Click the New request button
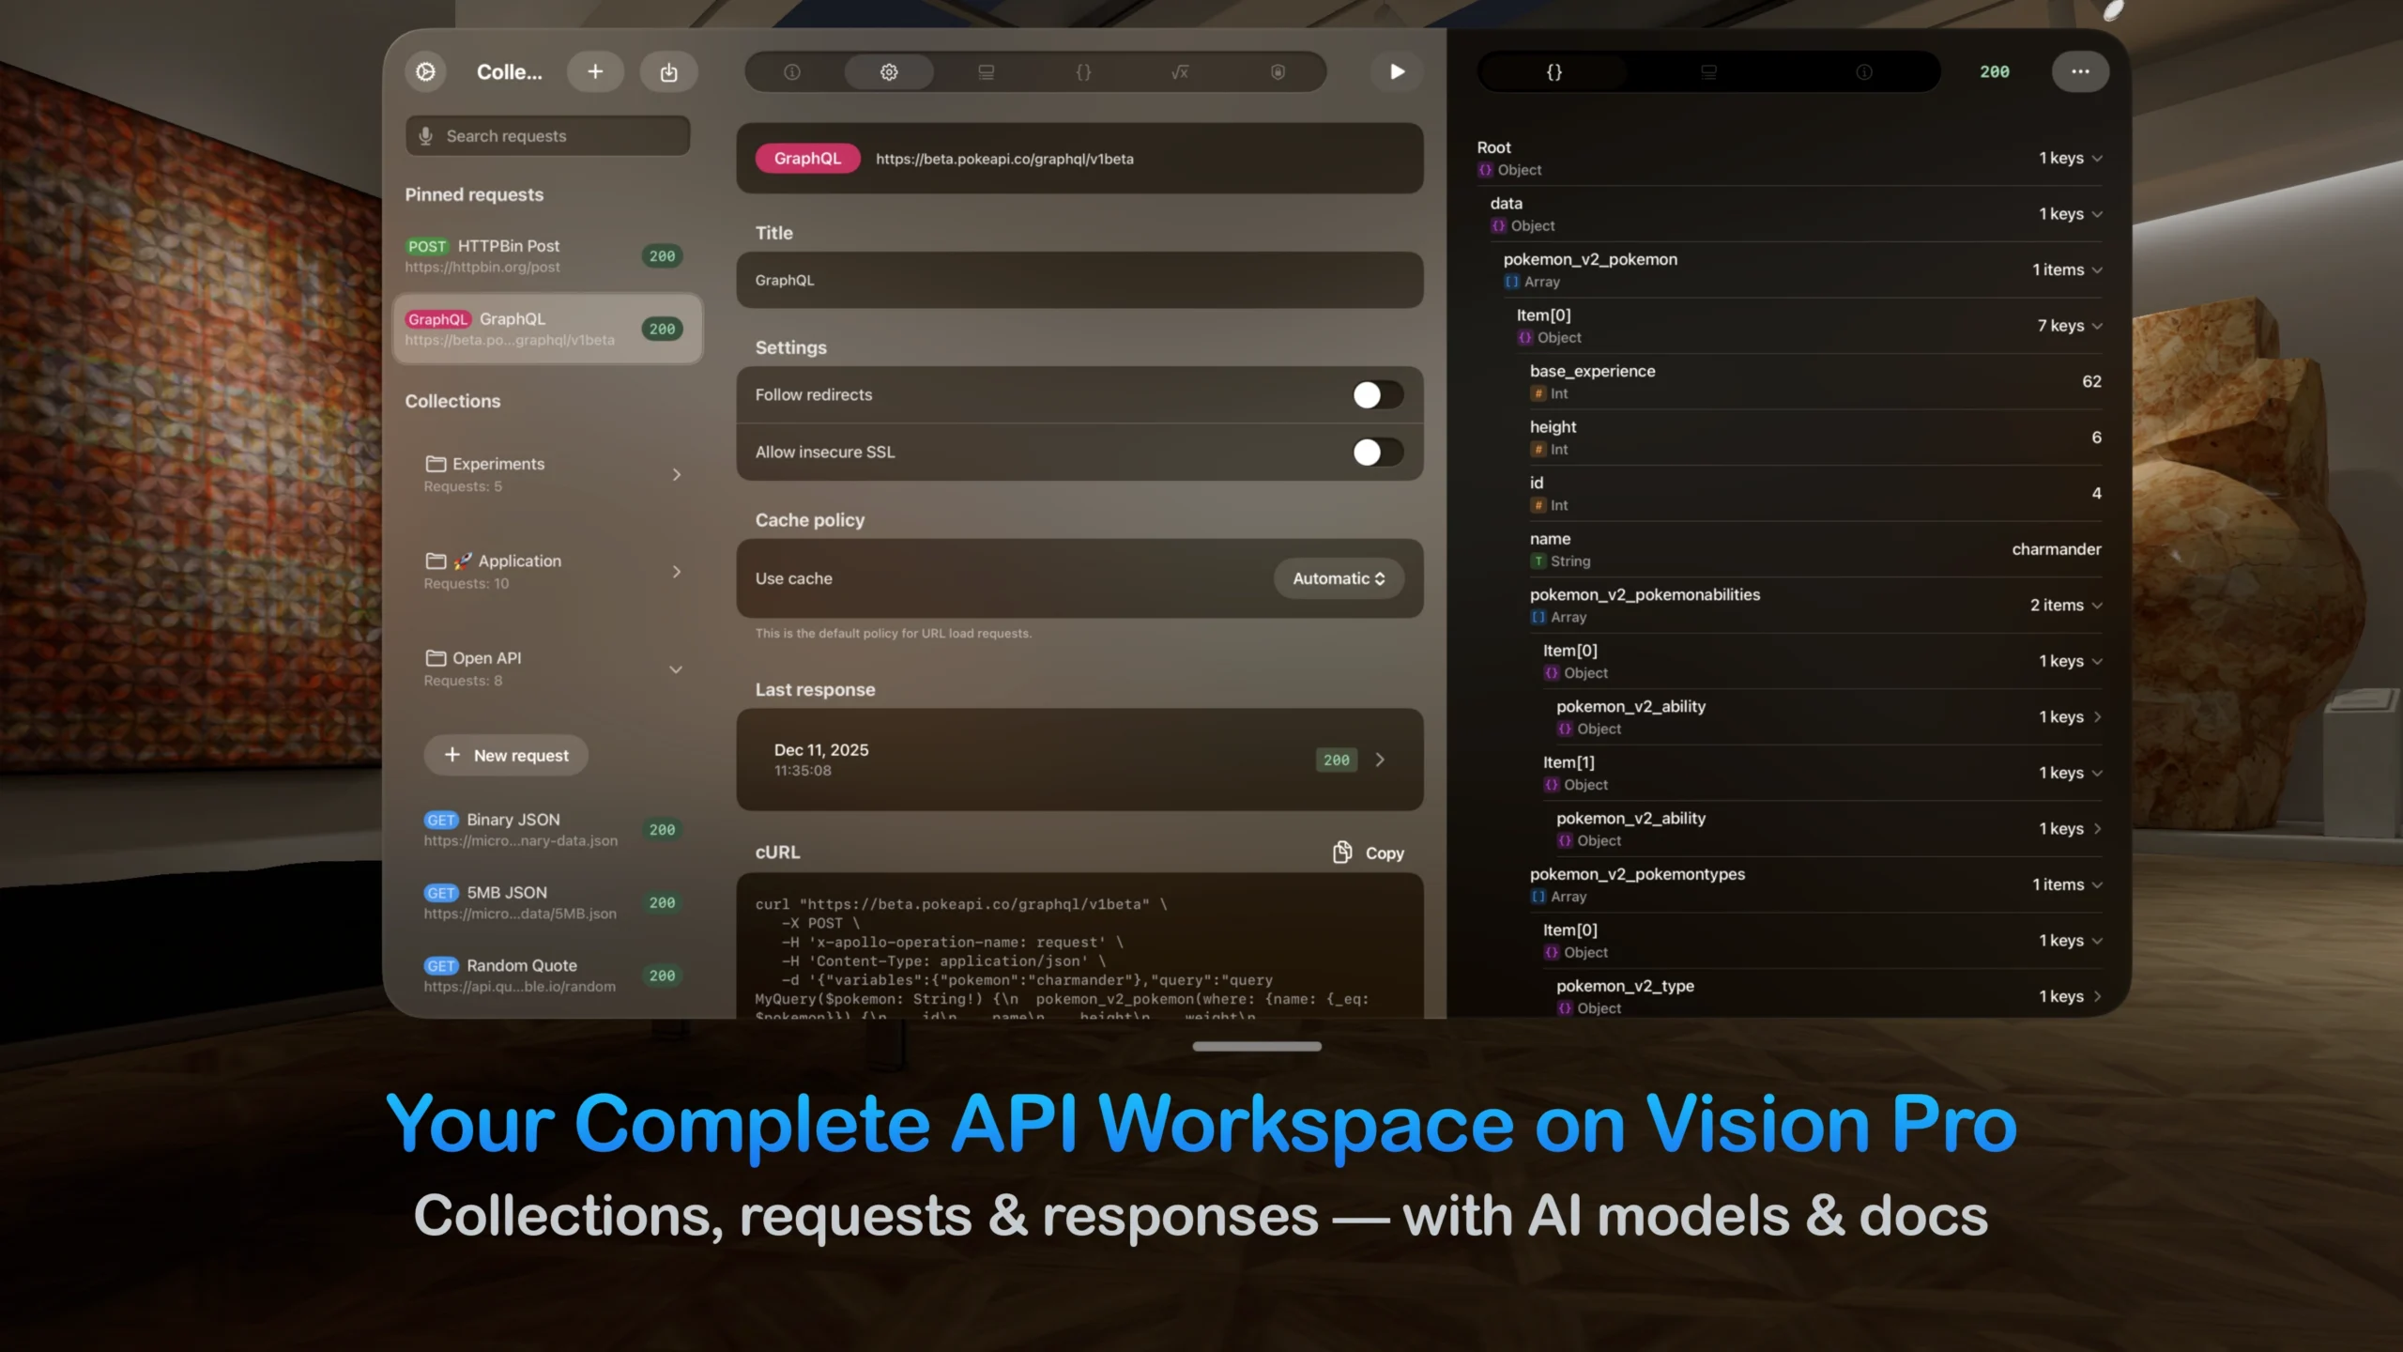Image resolution: width=2403 pixels, height=1352 pixels. [505, 755]
